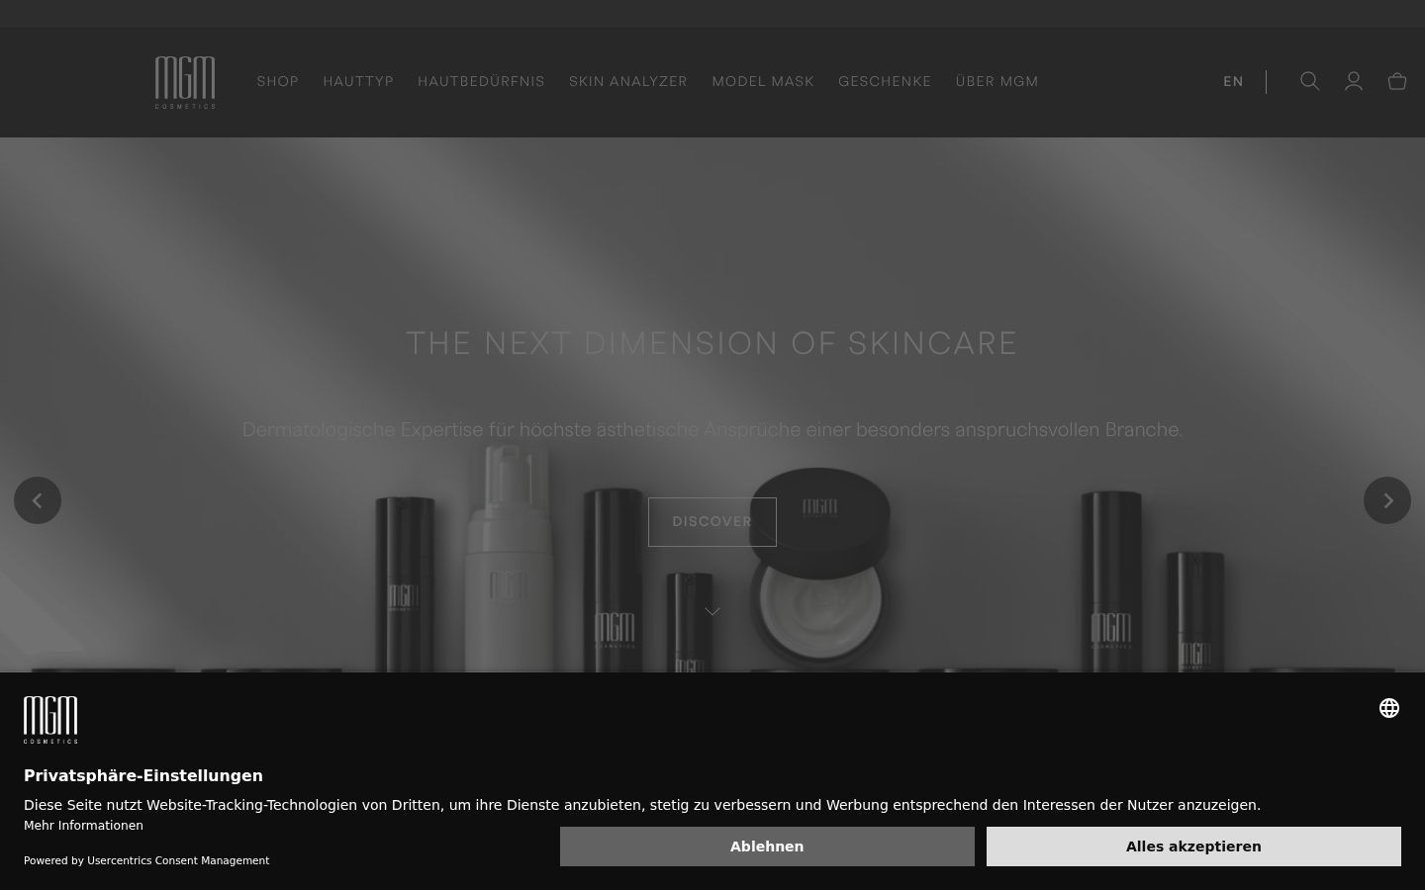1425x890 pixels.
Task: Open the shopping bag icon
Action: (1397, 81)
